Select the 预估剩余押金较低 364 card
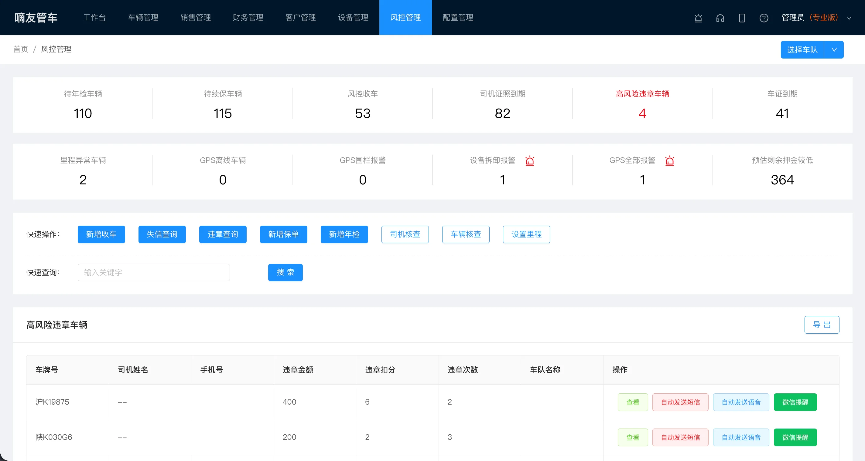This screenshot has height=461, width=865. tap(782, 171)
